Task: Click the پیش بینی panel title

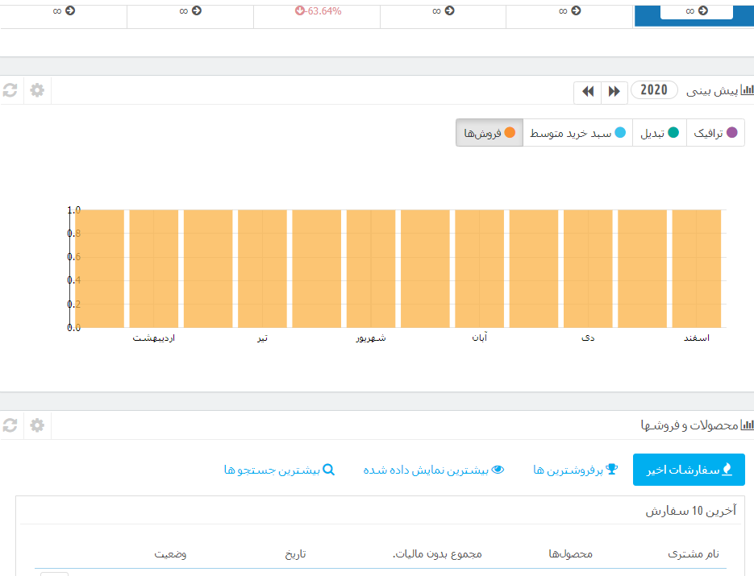Action: pyautogui.click(x=712, y=90)
